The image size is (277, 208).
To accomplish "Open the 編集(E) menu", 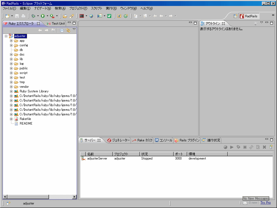I will pos(25,8).
